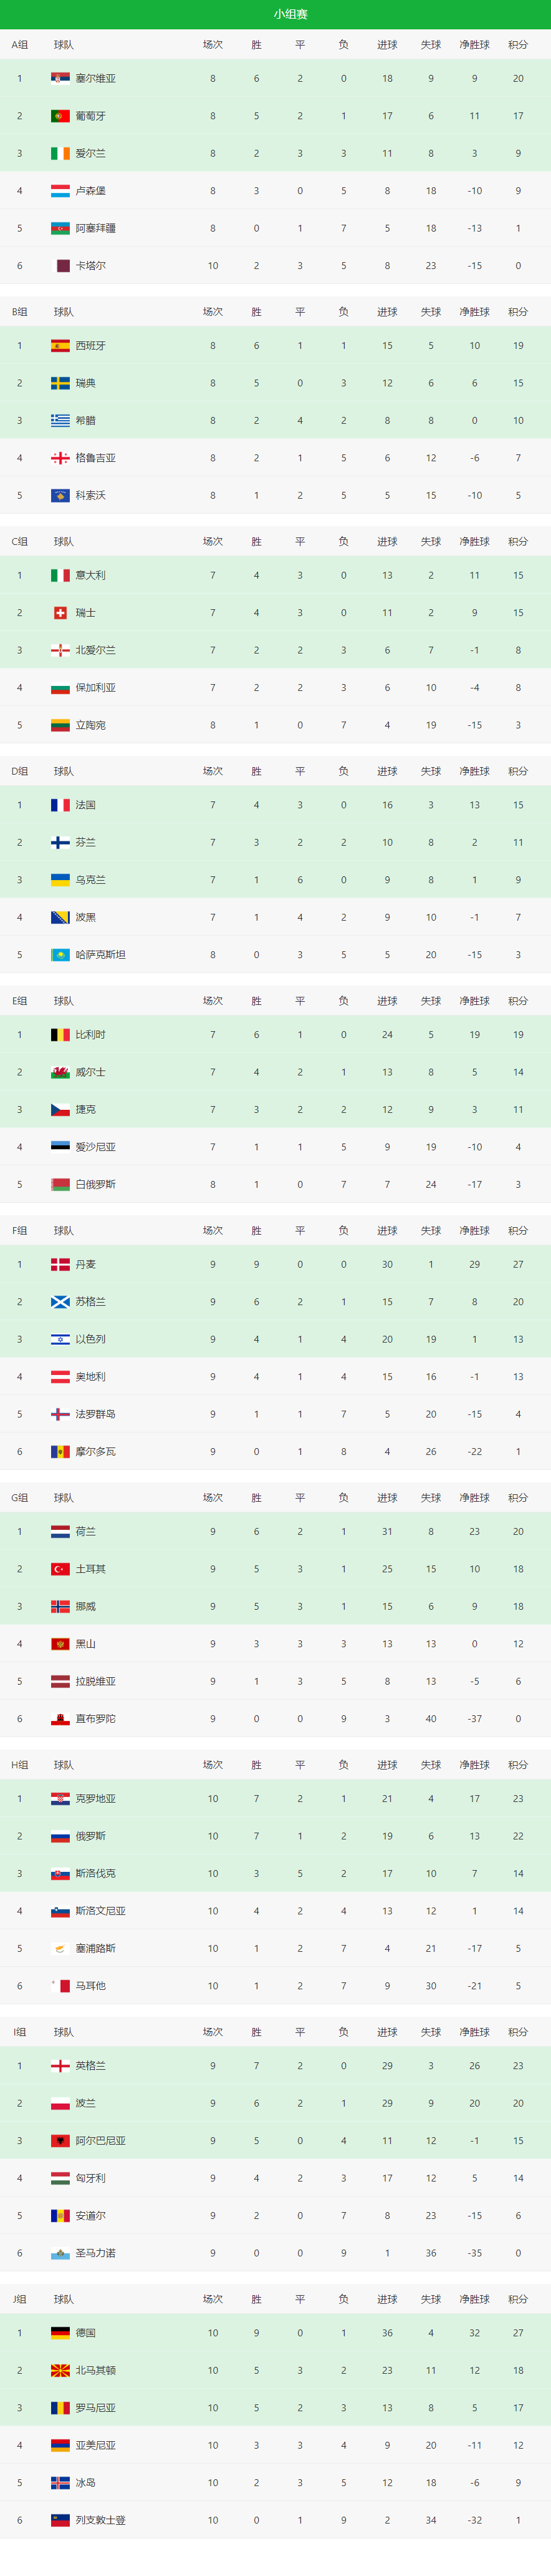
Task: Click the Germany flag in group J
Action: point(60,2333)
